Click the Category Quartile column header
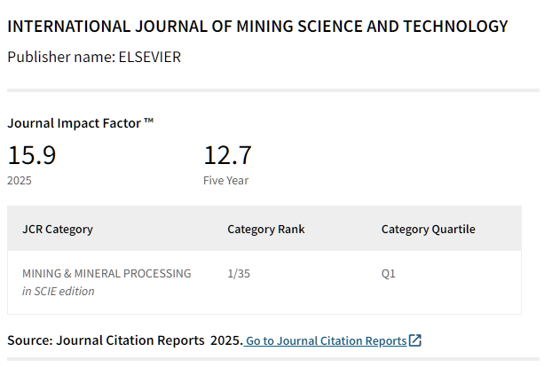The width and height of the screenshot is (544, 367). pyautogui.click(x=429, y=230)
